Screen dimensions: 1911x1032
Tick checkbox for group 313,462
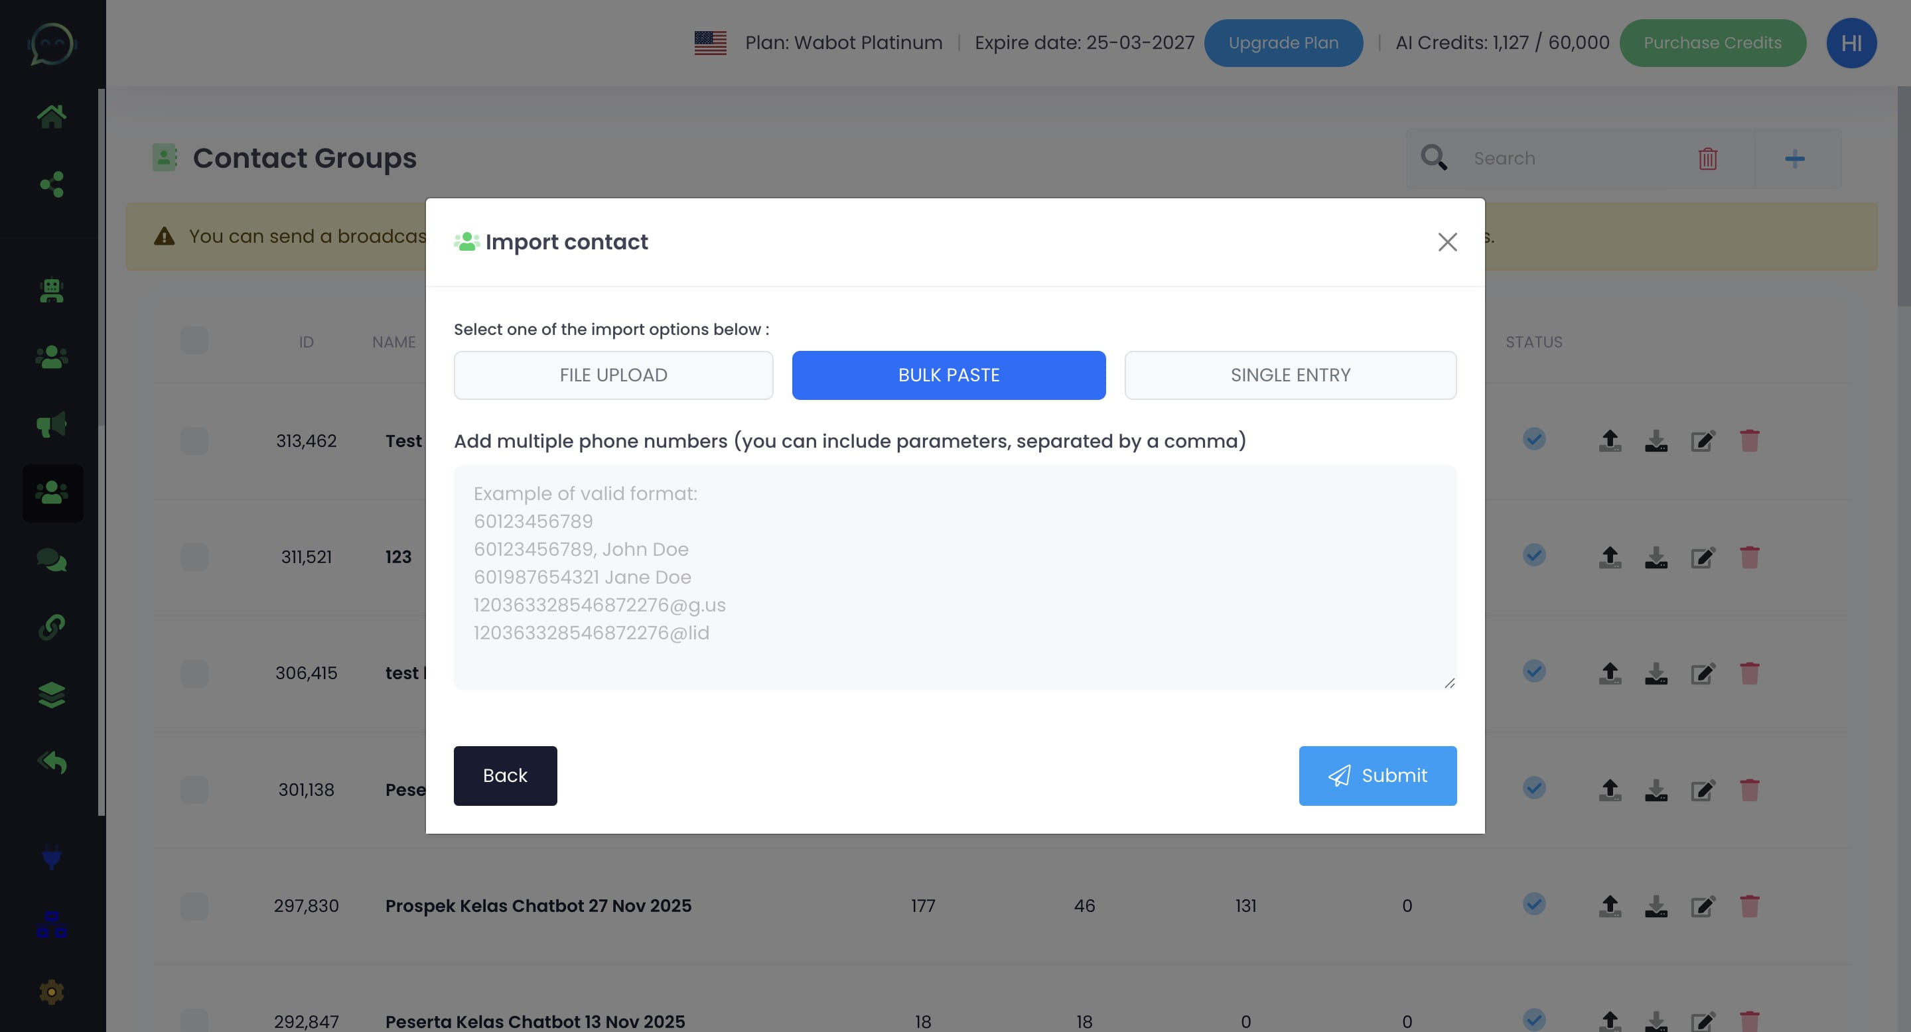pyautogui.click(x=194, y=441)
